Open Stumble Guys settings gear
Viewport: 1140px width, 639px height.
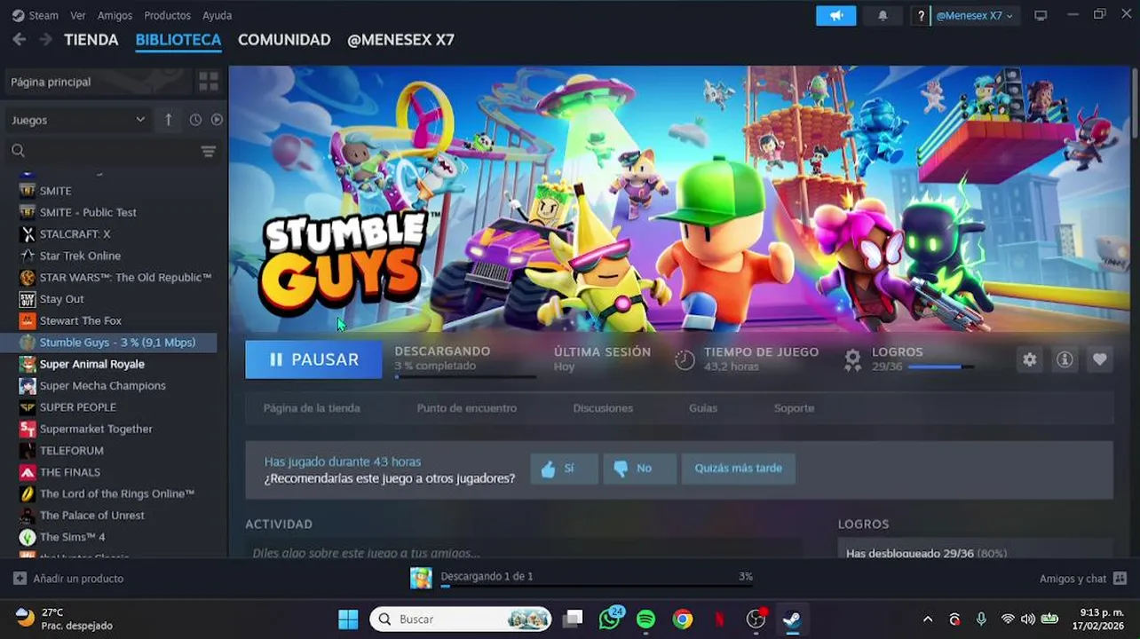point(1029,359)
